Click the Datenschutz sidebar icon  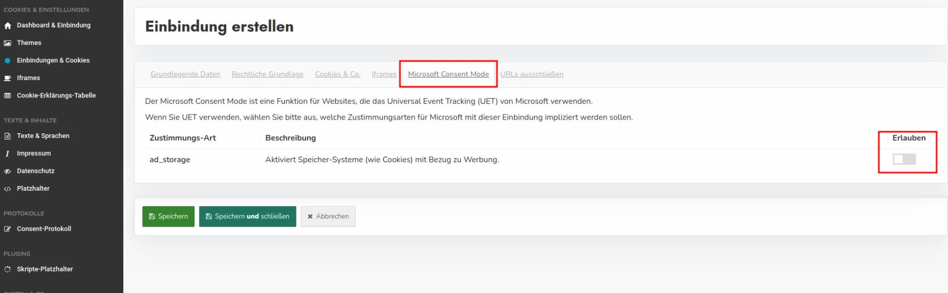7,171
